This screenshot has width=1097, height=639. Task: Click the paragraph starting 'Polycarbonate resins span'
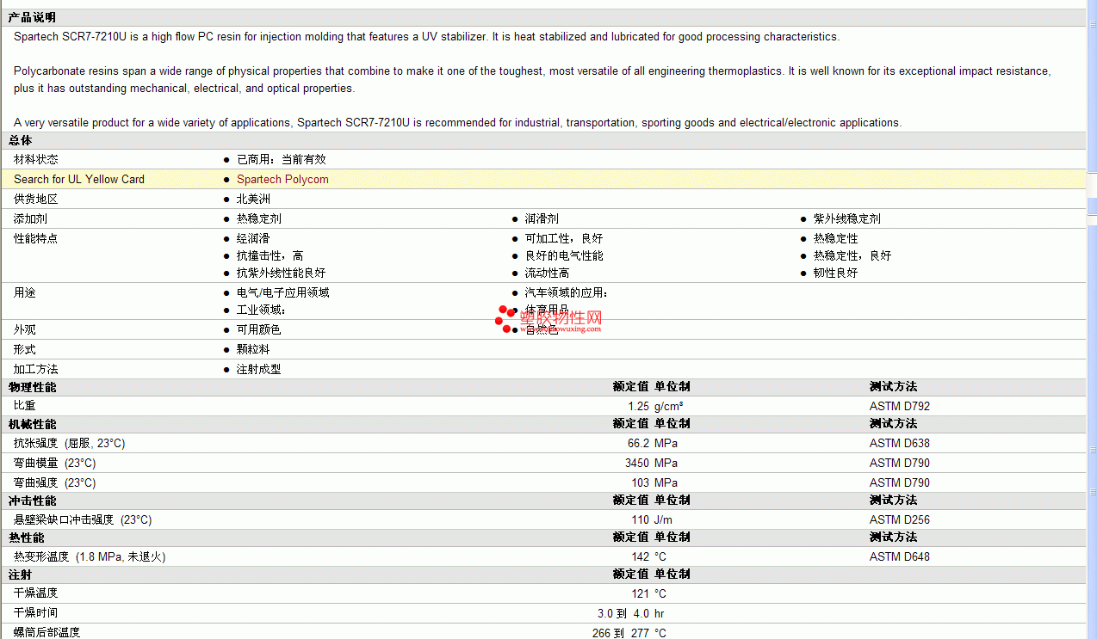tap(532, 80)
